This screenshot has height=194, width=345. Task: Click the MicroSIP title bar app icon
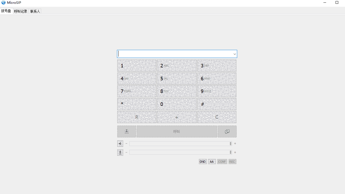[4, 3]
